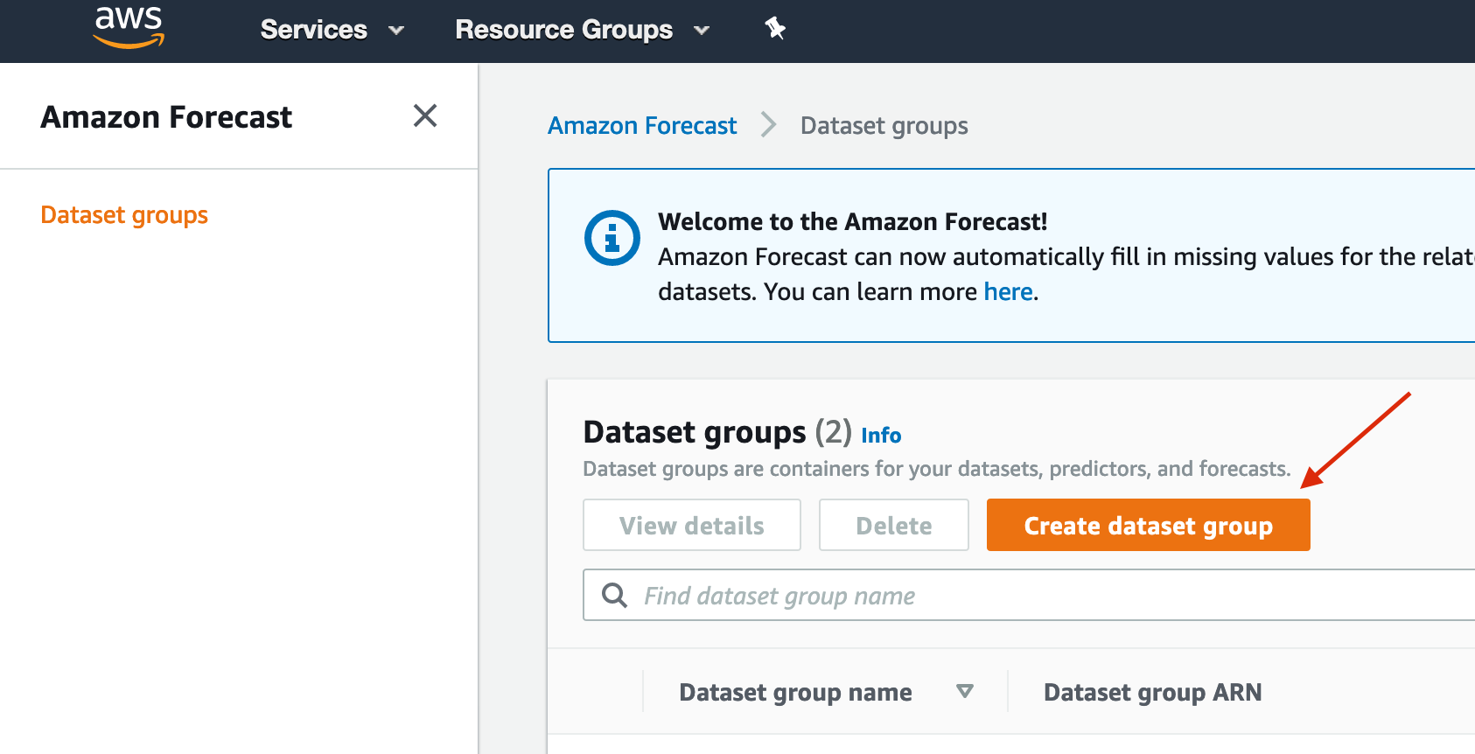This screenshot has height=754, width=1475.
Task: Sort by the Dataset group name column
Action: click(x=795, y=692)
